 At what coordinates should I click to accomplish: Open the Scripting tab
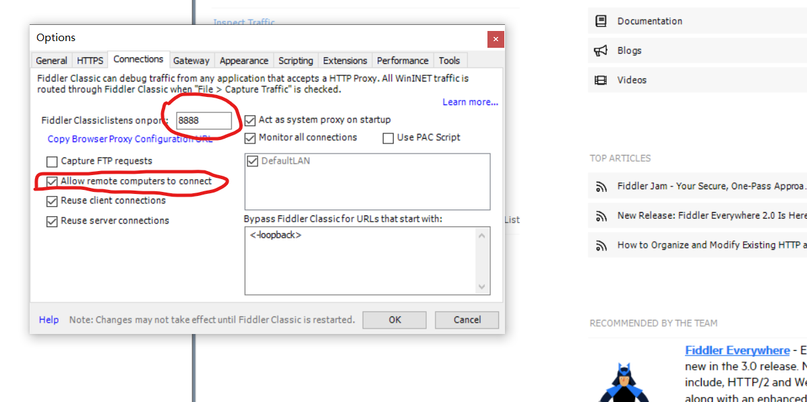[x=295, y=61]
